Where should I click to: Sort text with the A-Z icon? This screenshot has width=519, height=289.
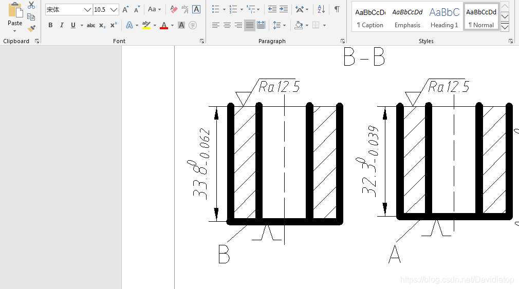click(x=321, y=9)
